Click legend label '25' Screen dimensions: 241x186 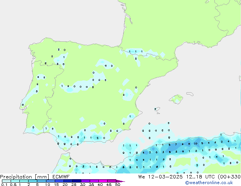(74, 184)
